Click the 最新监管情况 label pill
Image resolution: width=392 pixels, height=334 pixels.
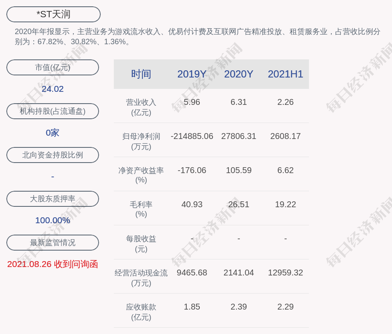(x=53, y=243)
